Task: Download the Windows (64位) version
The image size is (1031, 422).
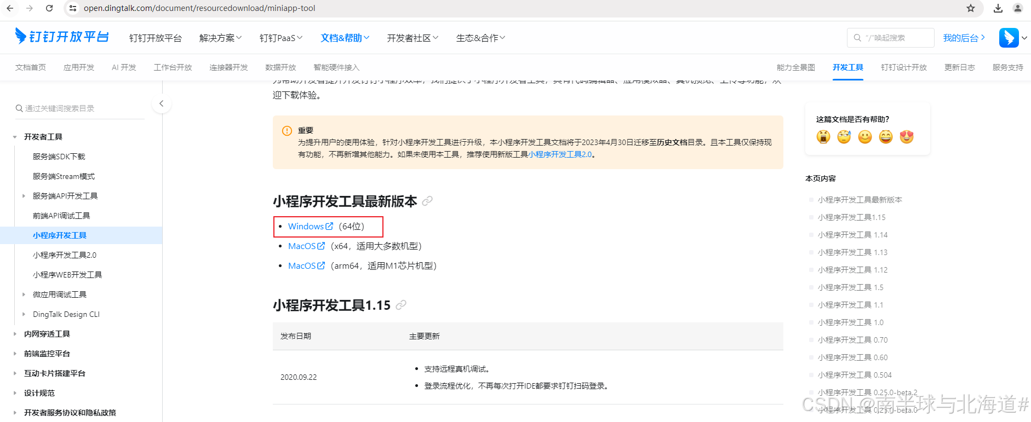Action: [x=311, y=226]
